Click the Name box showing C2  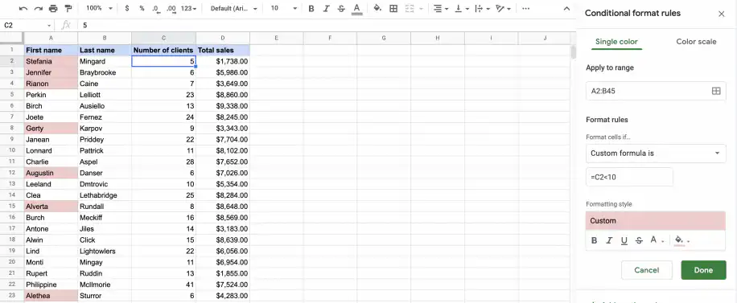coord(27,25)
